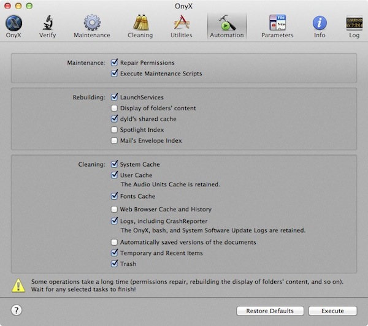Zoom the OnyX window with green button
Viewport: 368px width, 326px height.
coord(29,6)
